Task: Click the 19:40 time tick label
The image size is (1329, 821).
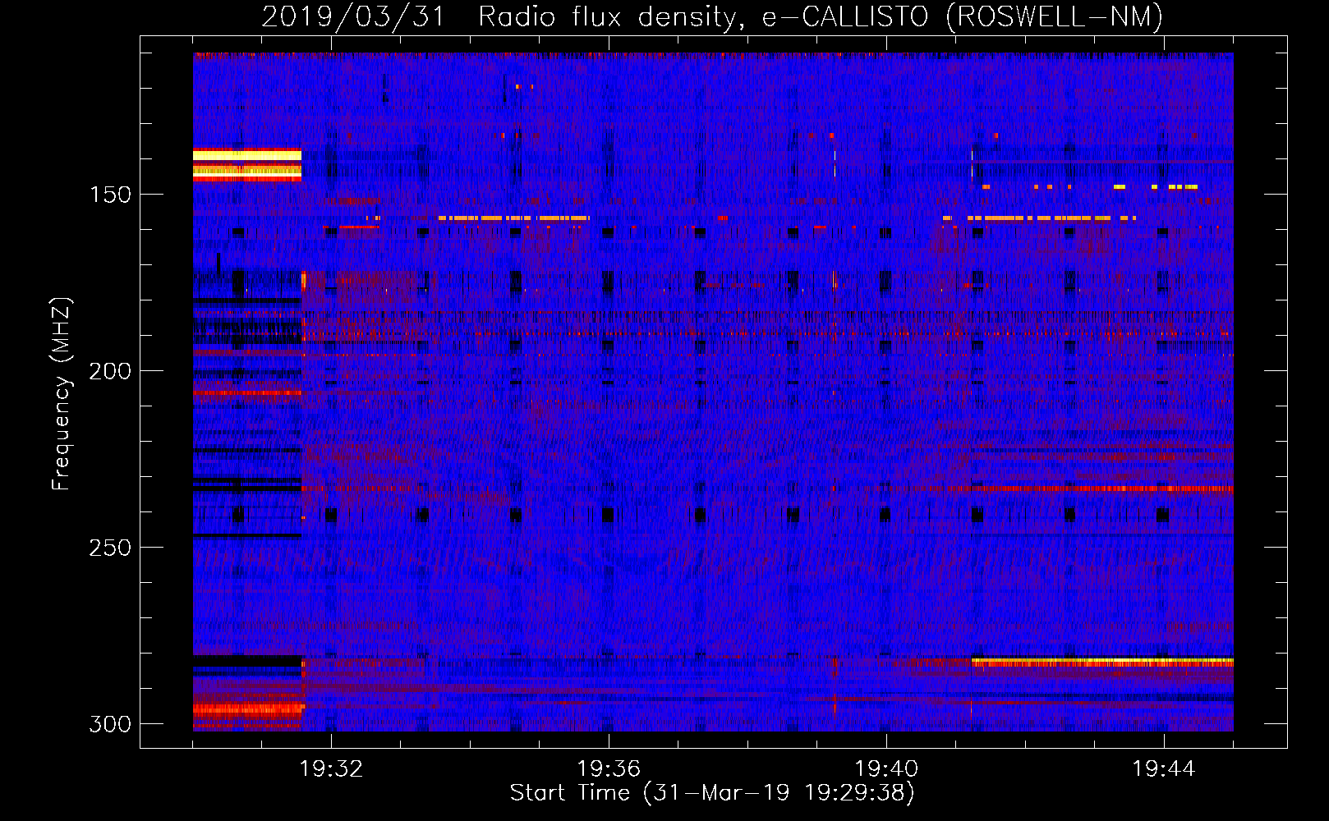Action: point(886,768)
